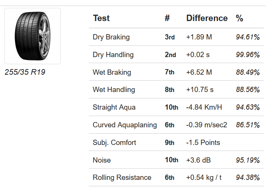
Task: Select the Dry Braking test name
Action: click(111, 37)
